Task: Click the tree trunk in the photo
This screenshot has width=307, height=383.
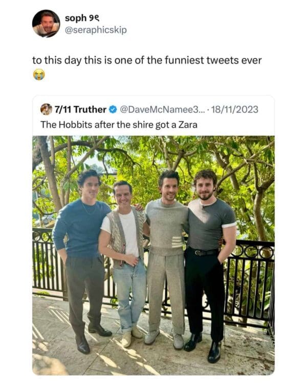Action: coord(51,174)
